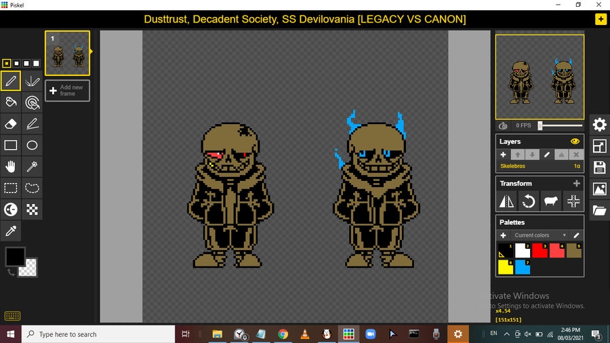Create new sprite yellow plus button
The image size is (610, 343).
click(x=601, y=19)
